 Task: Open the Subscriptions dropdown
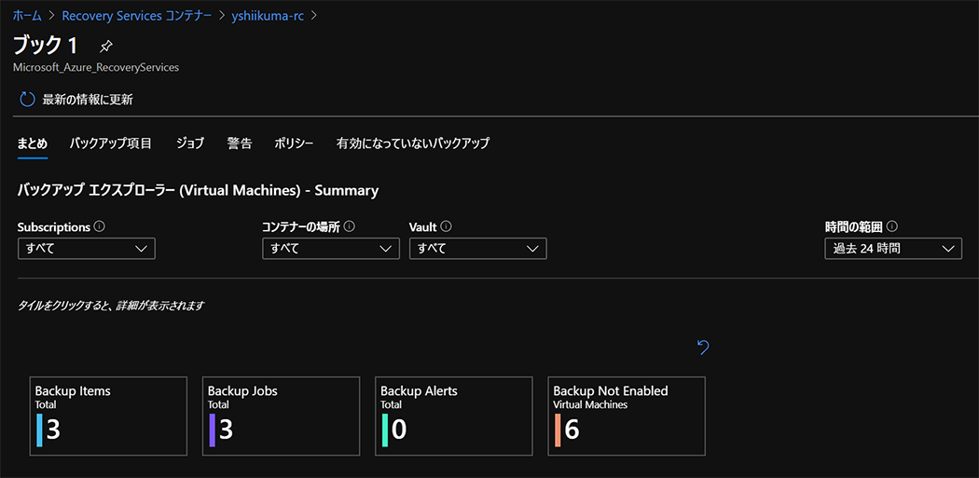(x=86, y=249)
